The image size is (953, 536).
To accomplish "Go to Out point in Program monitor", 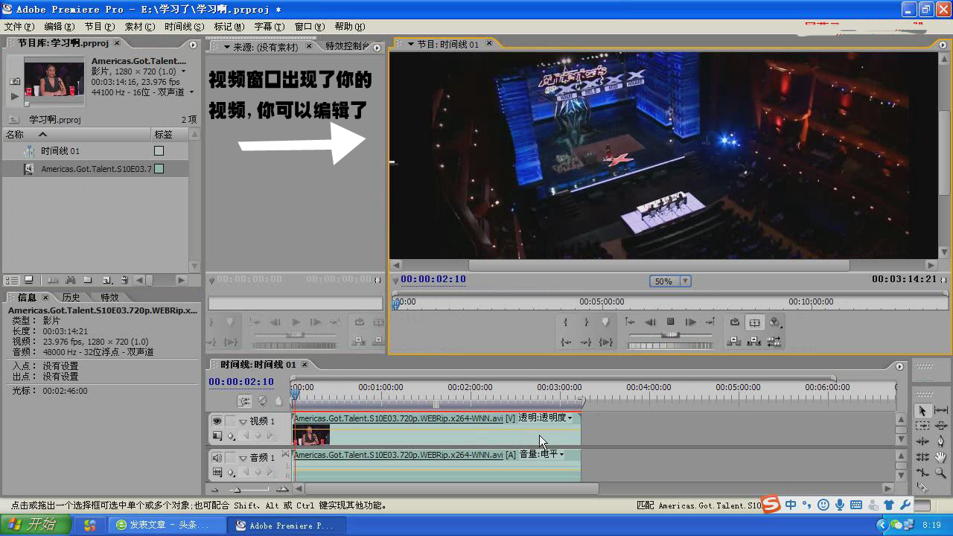I will (x=586, y=342).
